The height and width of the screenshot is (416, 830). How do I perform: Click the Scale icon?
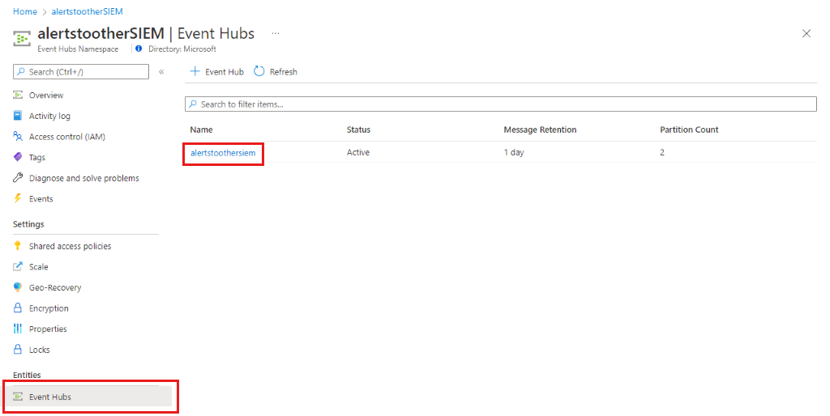pos(18,266)
